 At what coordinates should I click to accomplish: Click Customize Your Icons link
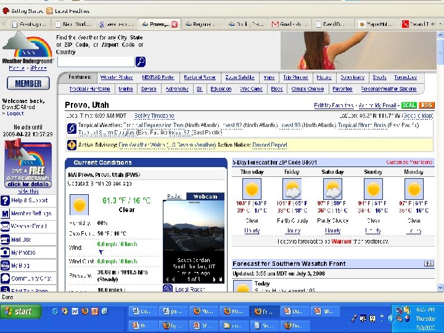pos(409,162)
